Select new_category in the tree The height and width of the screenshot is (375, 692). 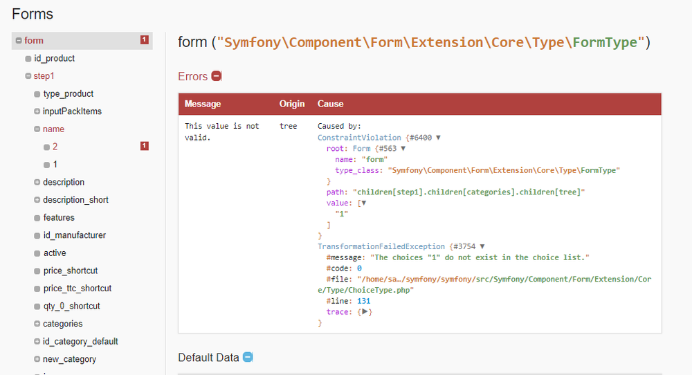(x=69, y=358)
